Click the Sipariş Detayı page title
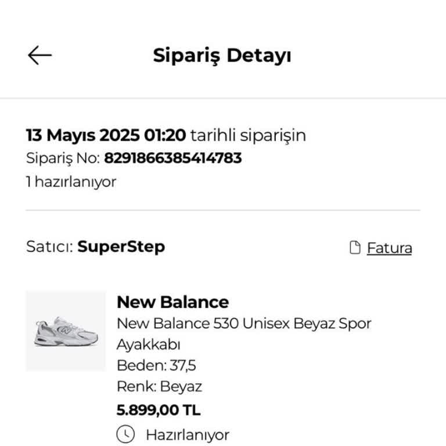 click(x=222, y=56)
